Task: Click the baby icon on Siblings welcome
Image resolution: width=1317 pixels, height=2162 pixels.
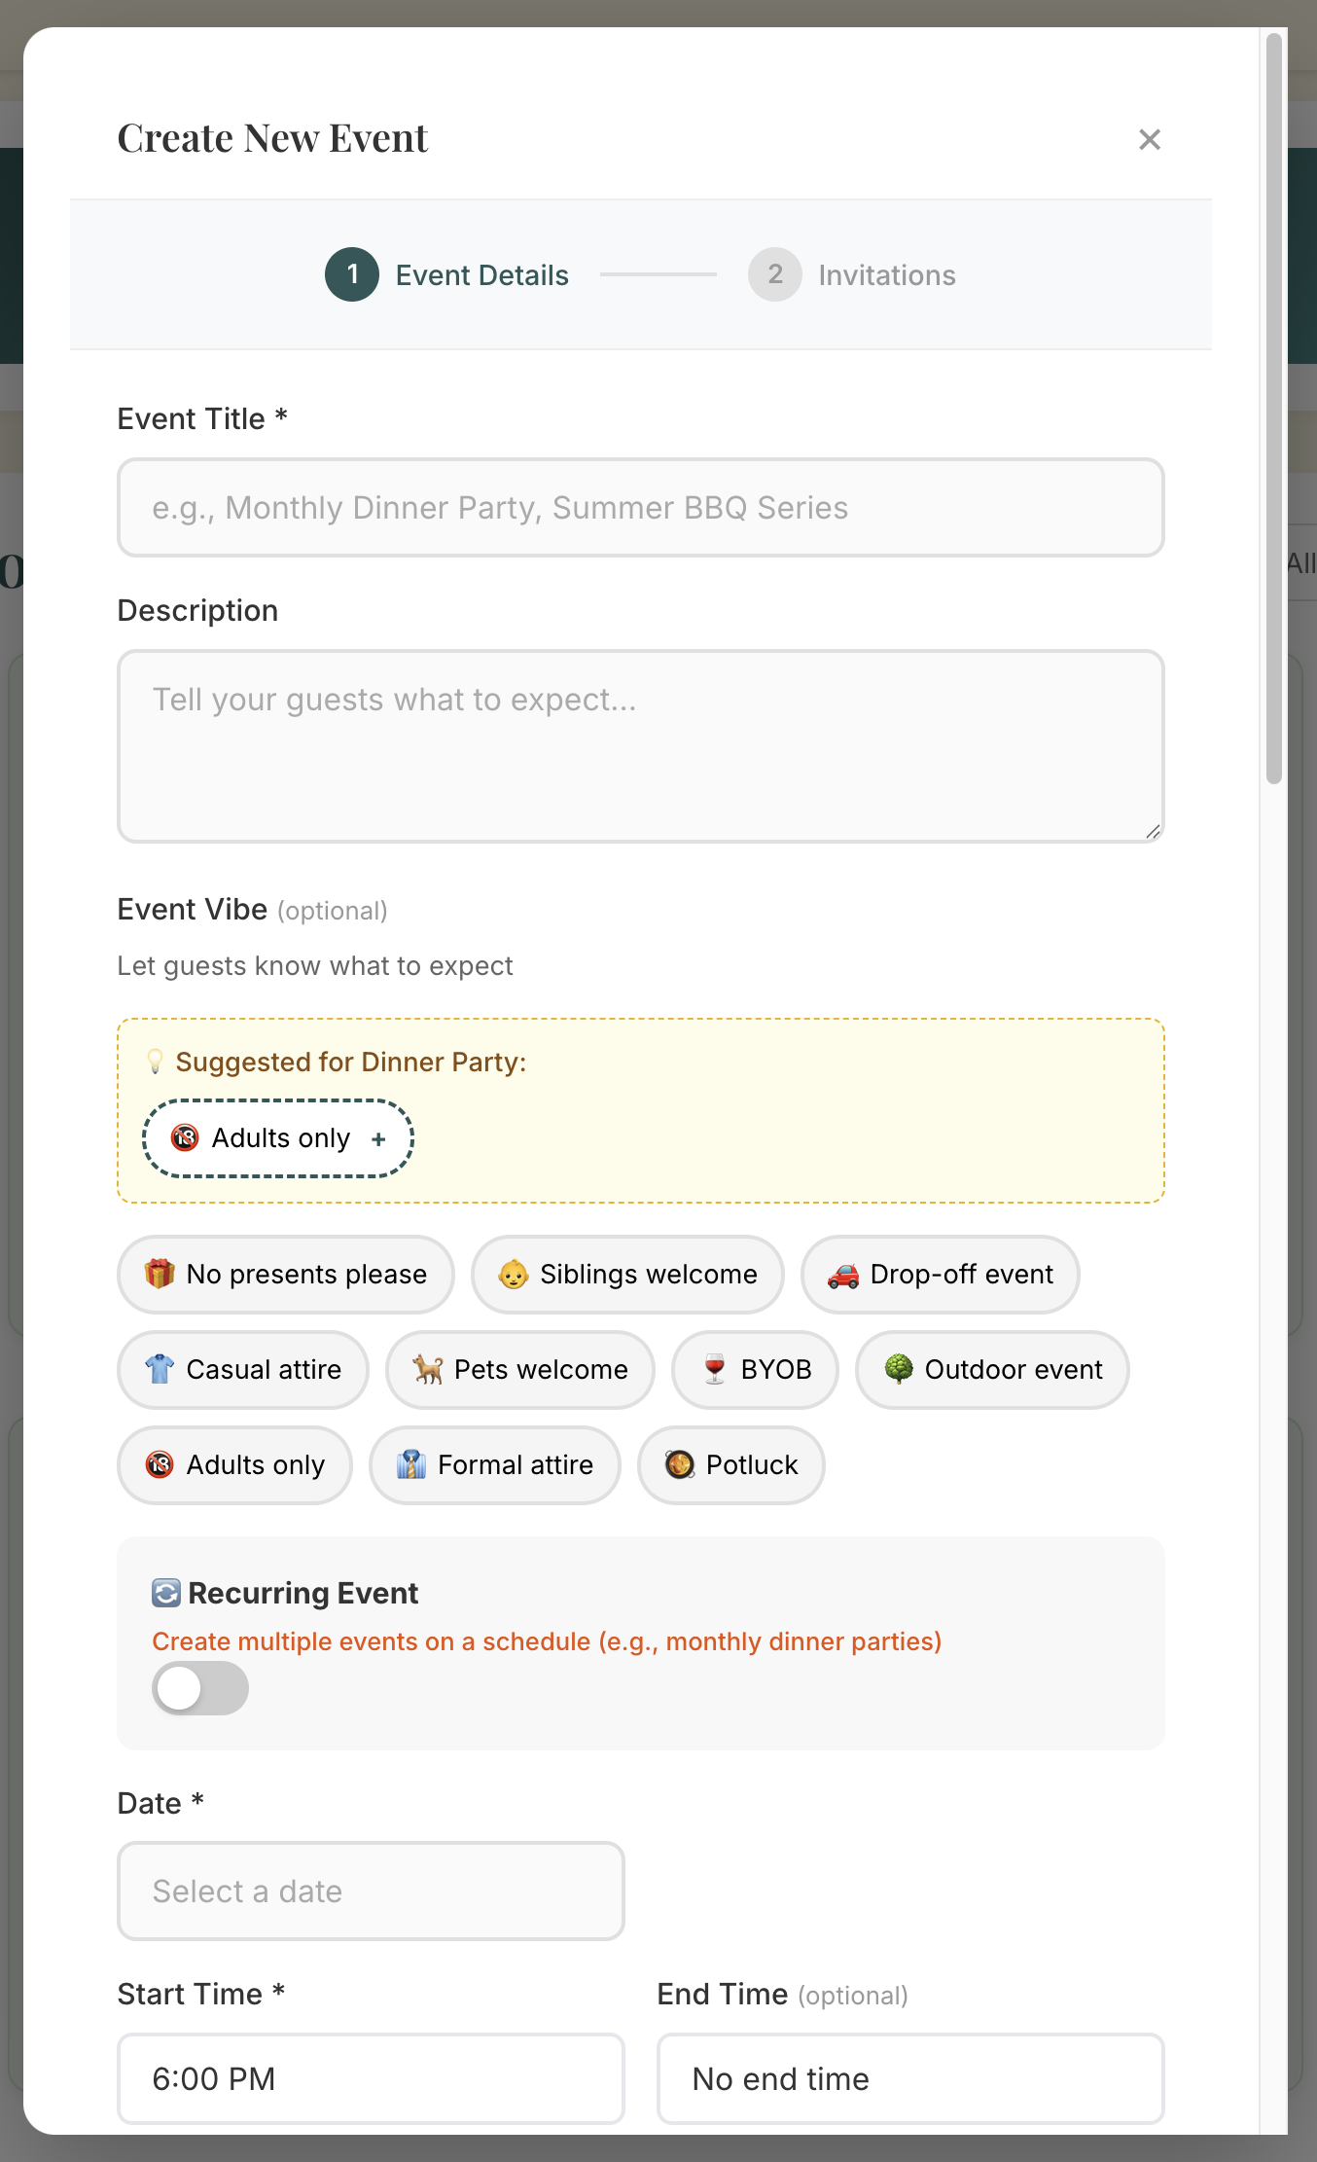Action: tap(513, 1274)
